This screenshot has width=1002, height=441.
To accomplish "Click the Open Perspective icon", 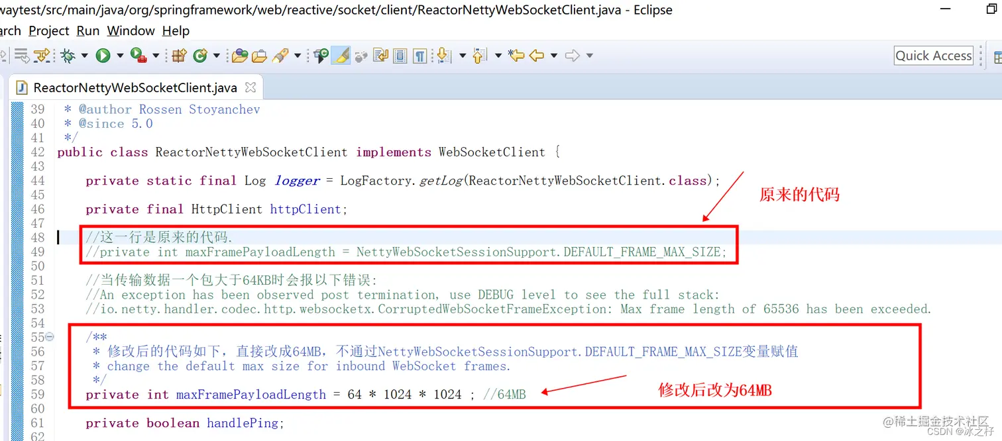I will (997, 57).
